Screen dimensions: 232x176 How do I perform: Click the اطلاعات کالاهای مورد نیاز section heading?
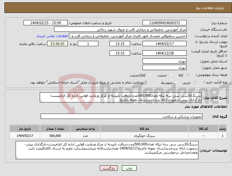[206, 107]
